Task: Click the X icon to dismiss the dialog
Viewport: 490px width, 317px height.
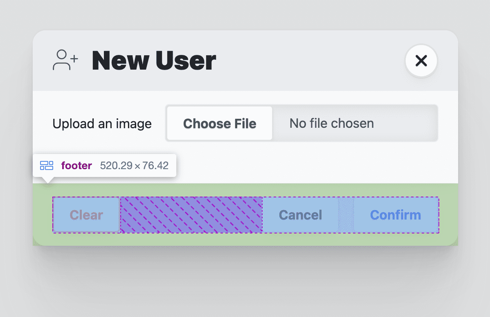Action: [x=421, y=61]
